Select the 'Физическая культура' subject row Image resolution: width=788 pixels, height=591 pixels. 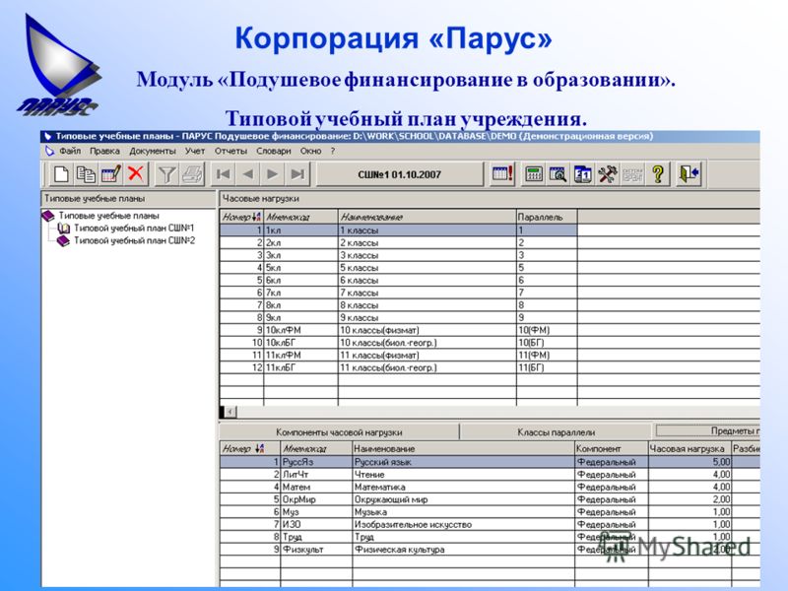tap(490, 550)
